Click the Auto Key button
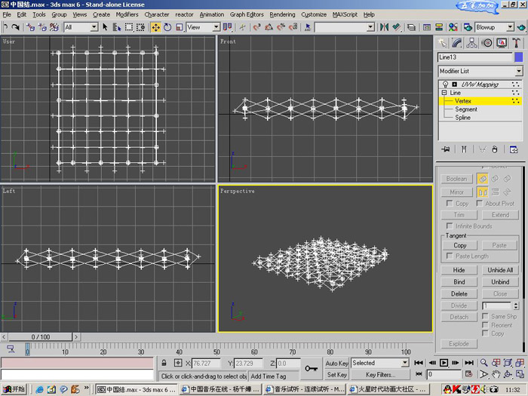The width and height of the screenshot is (528, 396). [x=336, y=363]
